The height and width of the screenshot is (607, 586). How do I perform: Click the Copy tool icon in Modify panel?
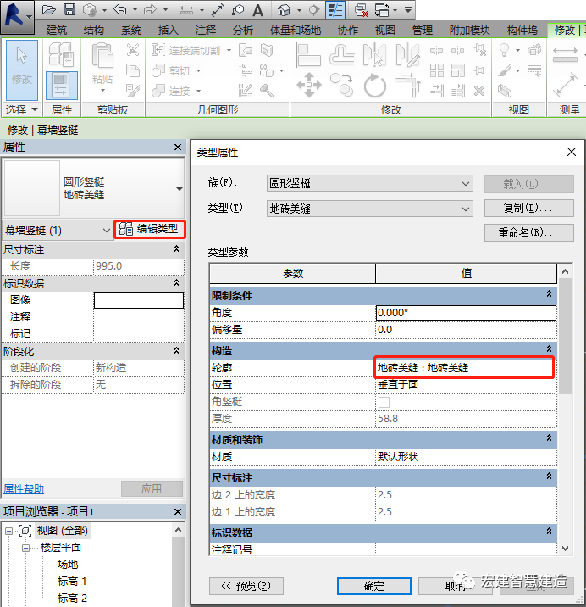click(x=342, y=85)
